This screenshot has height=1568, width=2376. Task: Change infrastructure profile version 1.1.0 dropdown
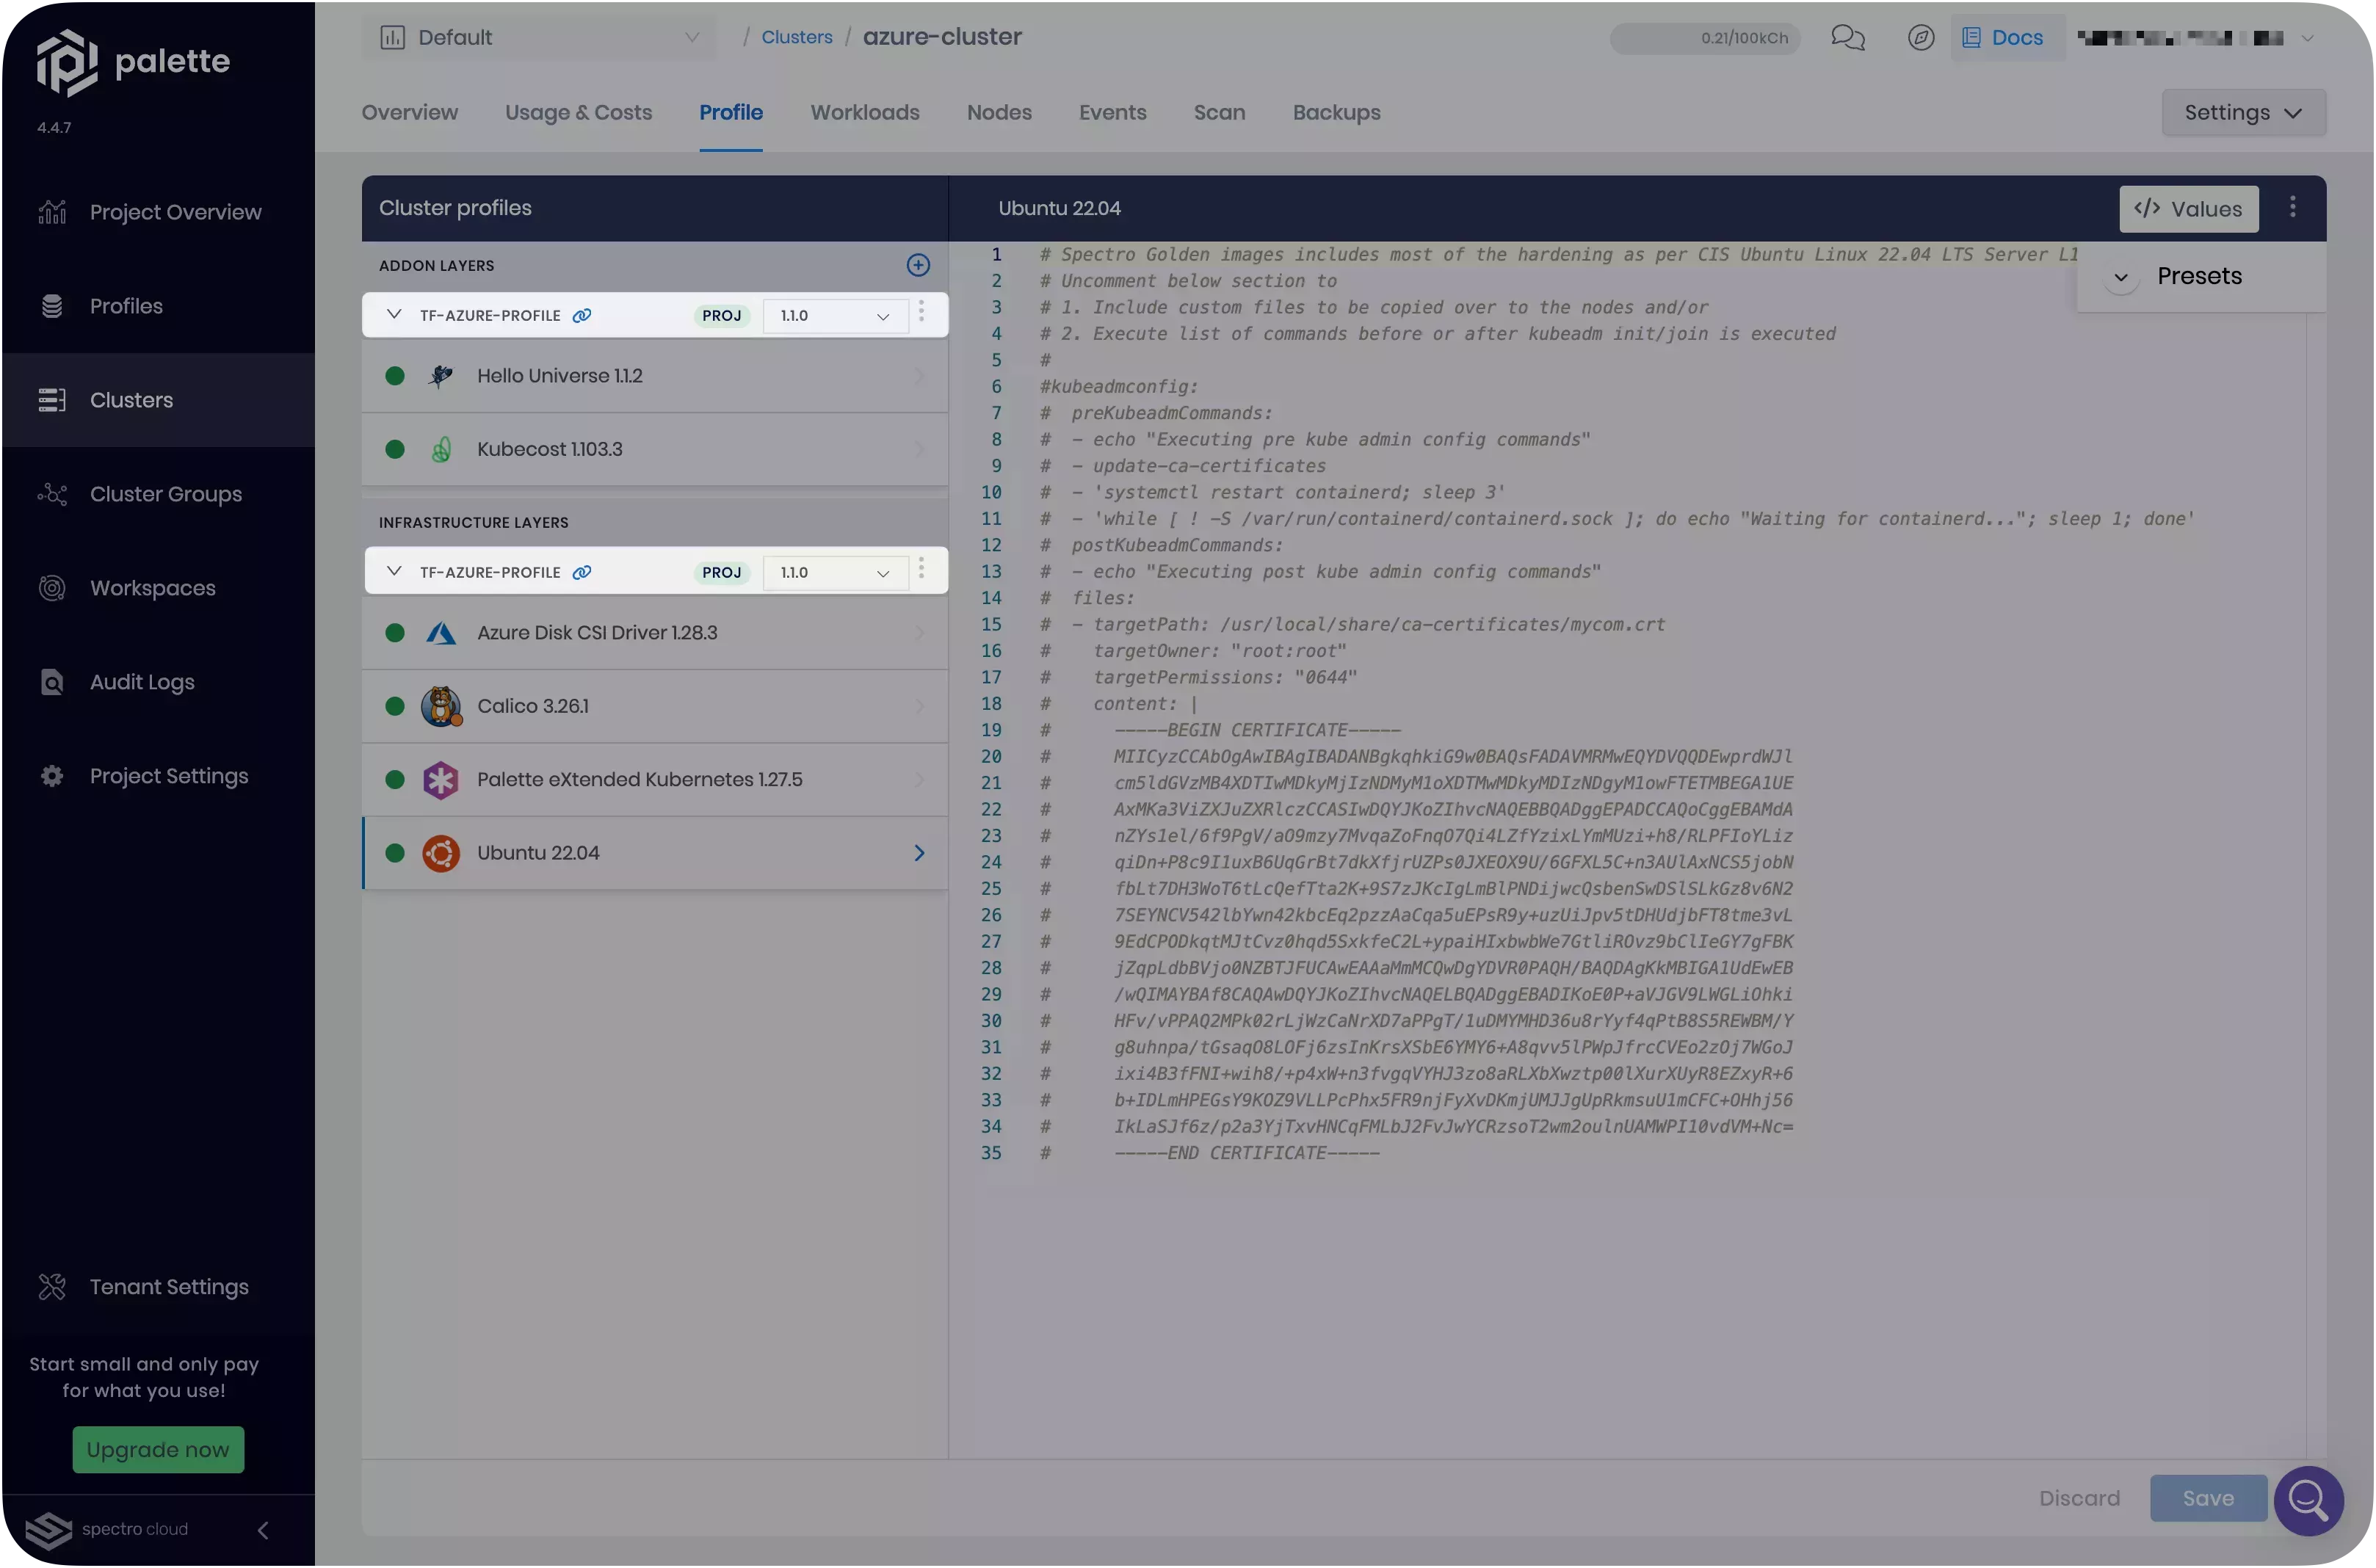[x=835, y=573]
